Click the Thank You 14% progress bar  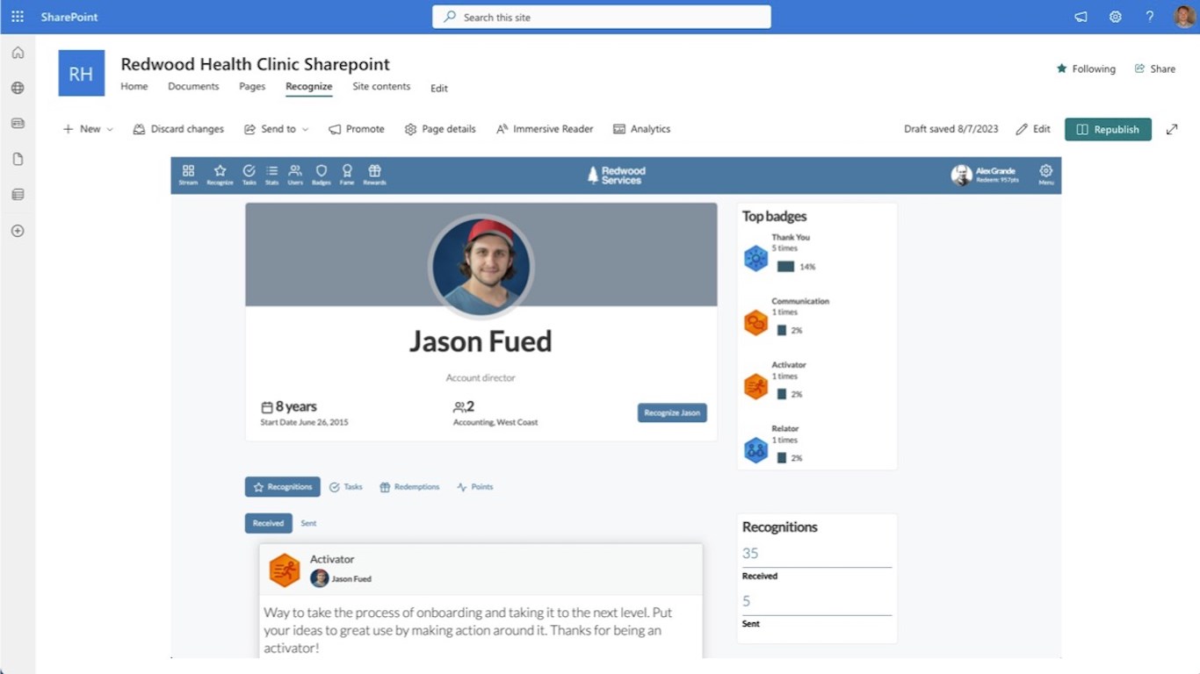(x=785, y=267)
